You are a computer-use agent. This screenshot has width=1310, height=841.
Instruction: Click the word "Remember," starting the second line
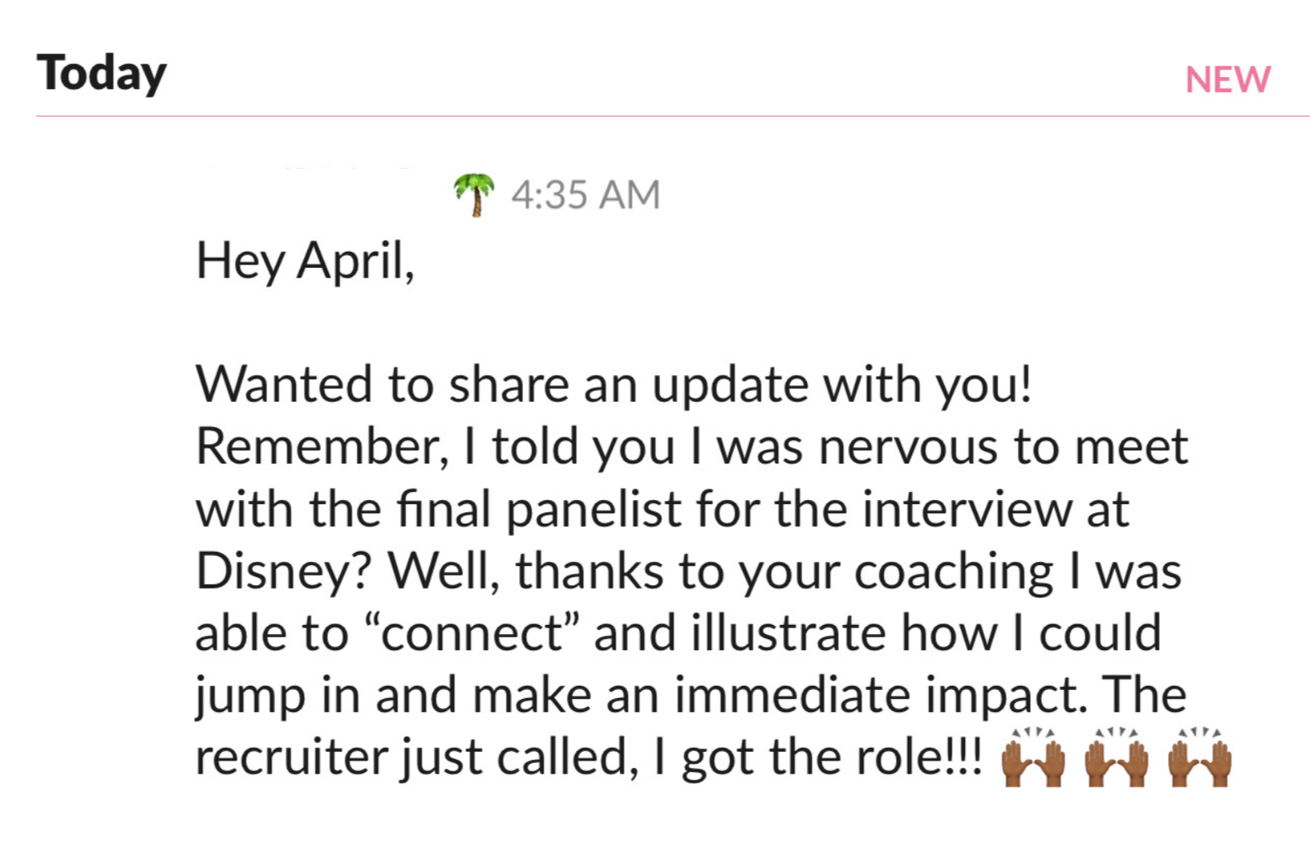click(x=322, y=446)
